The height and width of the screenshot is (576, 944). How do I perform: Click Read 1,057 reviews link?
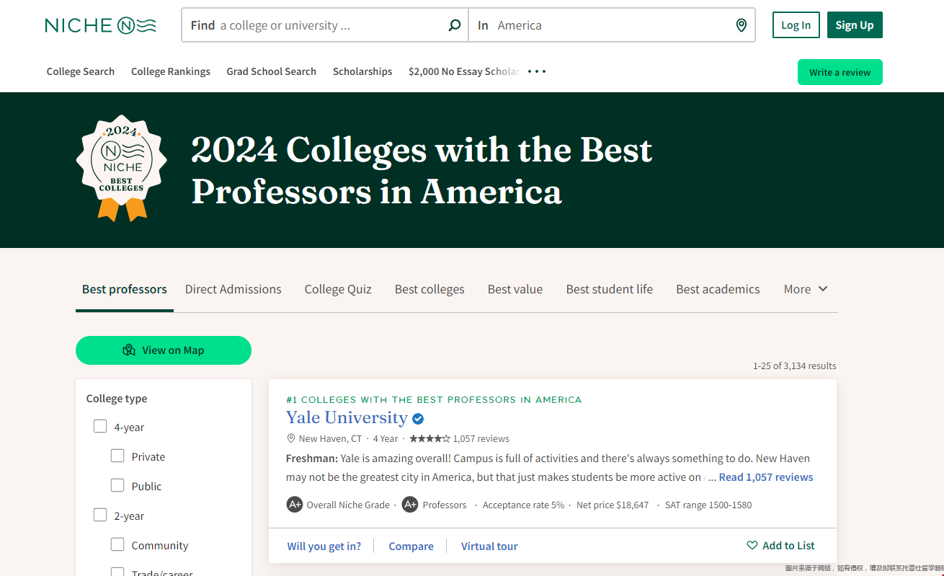click(766, 477)
